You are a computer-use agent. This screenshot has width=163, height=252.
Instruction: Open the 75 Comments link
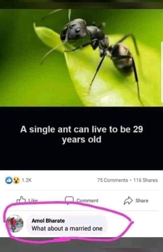[x=112, y=180]
